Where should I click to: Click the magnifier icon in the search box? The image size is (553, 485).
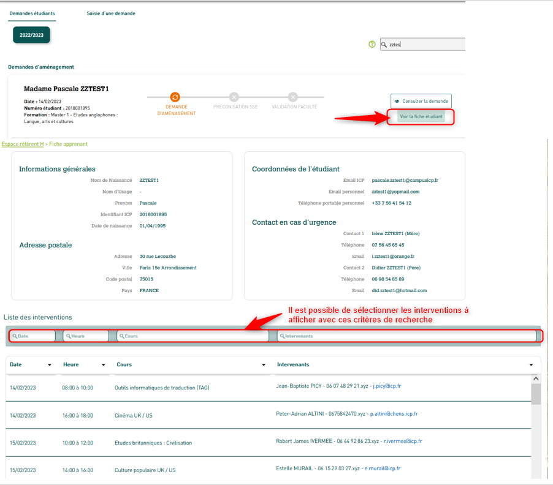(x=384, y=44)
